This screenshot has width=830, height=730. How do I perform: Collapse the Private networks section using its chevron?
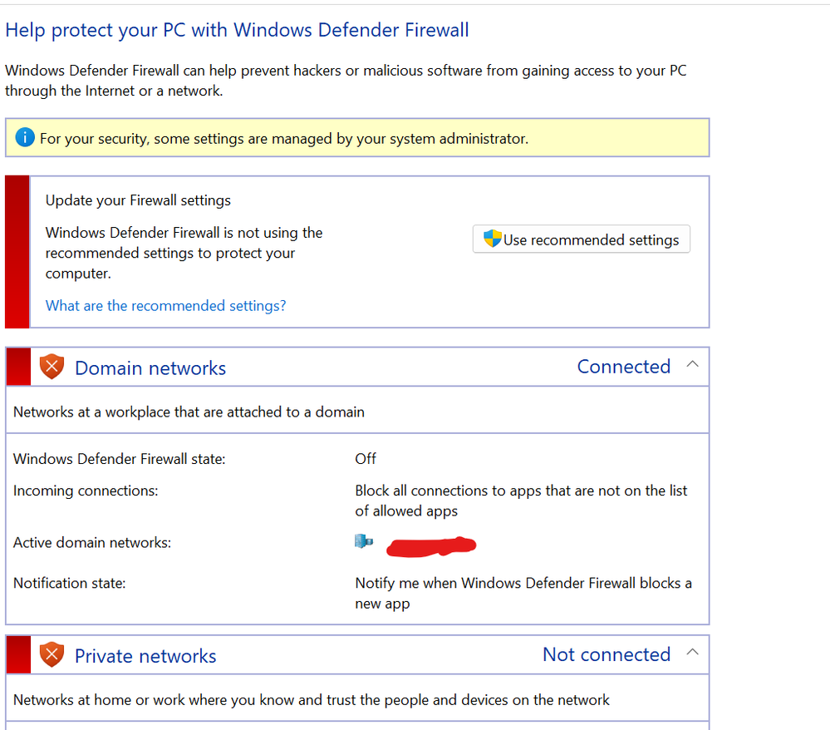point(692,653)
